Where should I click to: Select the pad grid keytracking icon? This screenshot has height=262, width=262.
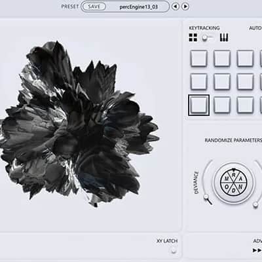coord(193,37)
